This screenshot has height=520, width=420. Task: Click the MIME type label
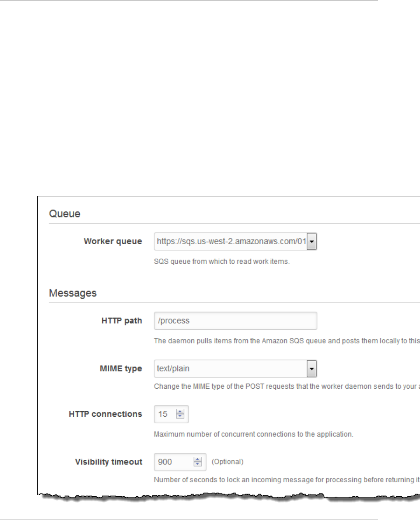121,369
